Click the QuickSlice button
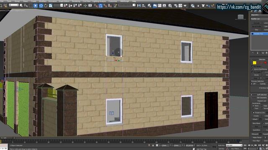The height and width of the screenshot is (150, 268). [x=256, y=130]
